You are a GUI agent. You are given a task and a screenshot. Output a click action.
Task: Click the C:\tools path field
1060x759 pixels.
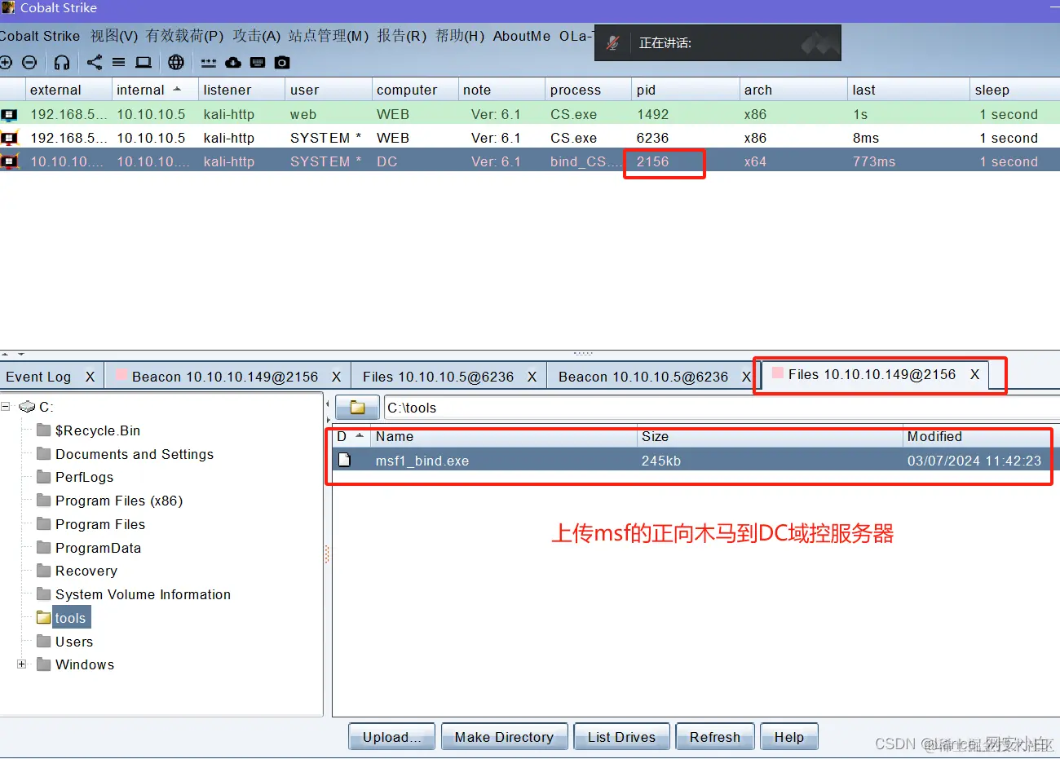coord(722,408)
